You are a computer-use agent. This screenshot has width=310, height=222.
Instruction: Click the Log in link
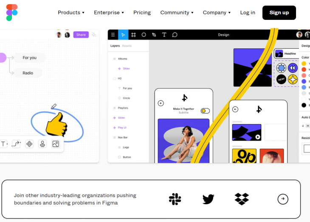click(x=248, y=13)
